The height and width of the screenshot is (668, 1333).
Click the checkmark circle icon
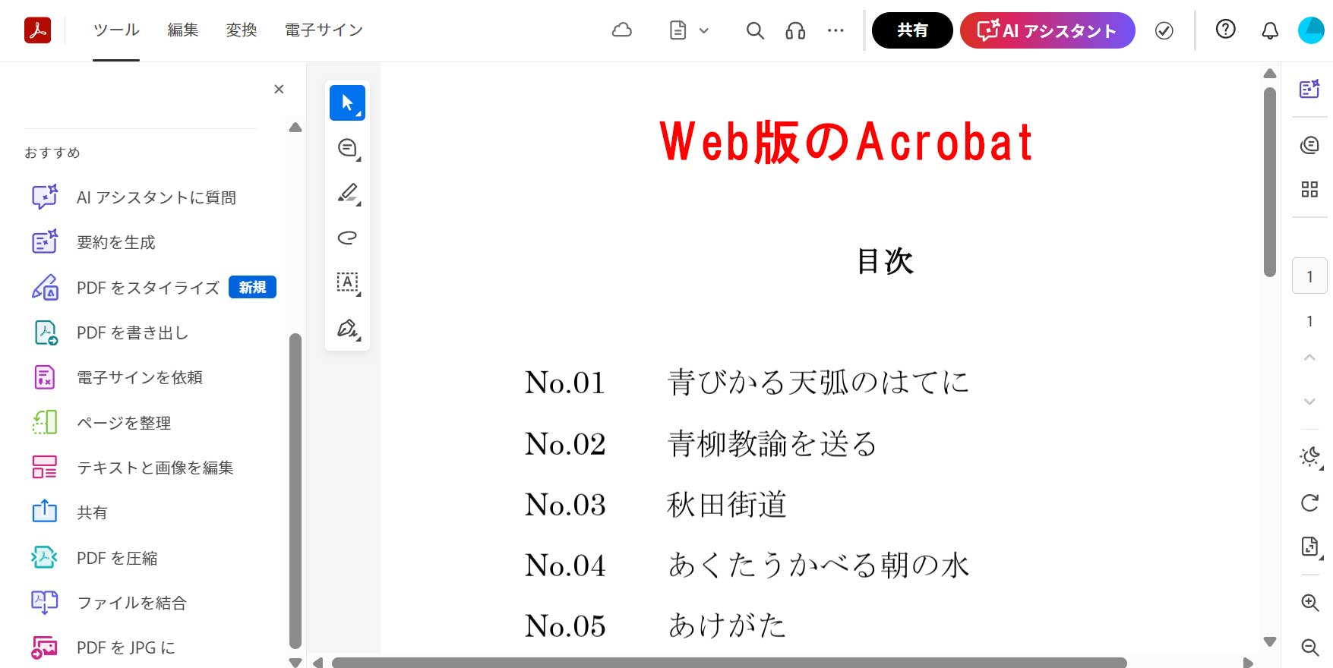(x=1164, y=30)
